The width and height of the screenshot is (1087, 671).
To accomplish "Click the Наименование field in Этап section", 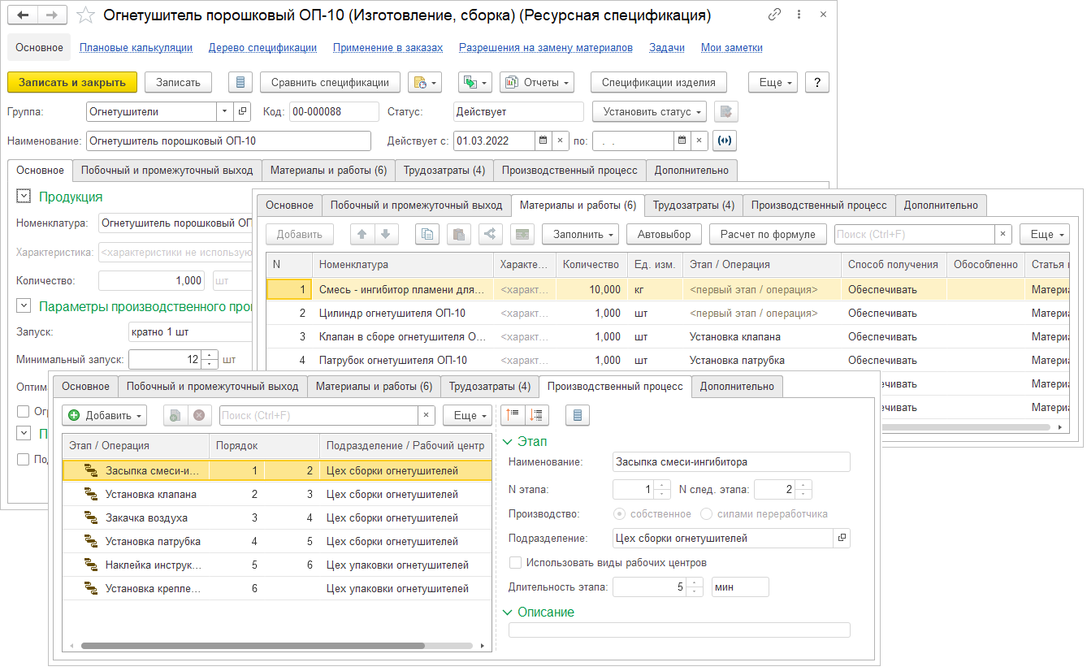I will (x=731, y=462).
